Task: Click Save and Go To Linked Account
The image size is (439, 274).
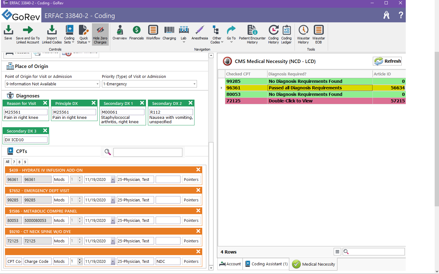Action: point(28,34)
